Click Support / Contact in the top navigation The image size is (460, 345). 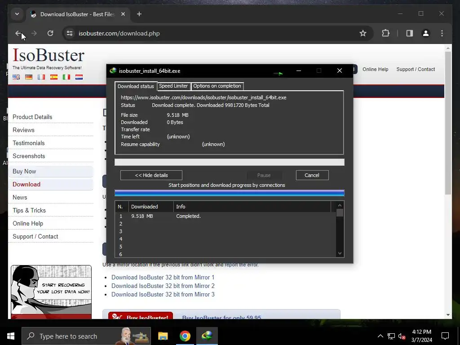click(416, 69)
